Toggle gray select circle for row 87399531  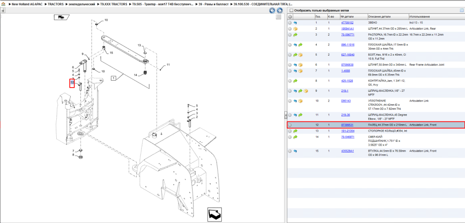[x=290, y=125]
